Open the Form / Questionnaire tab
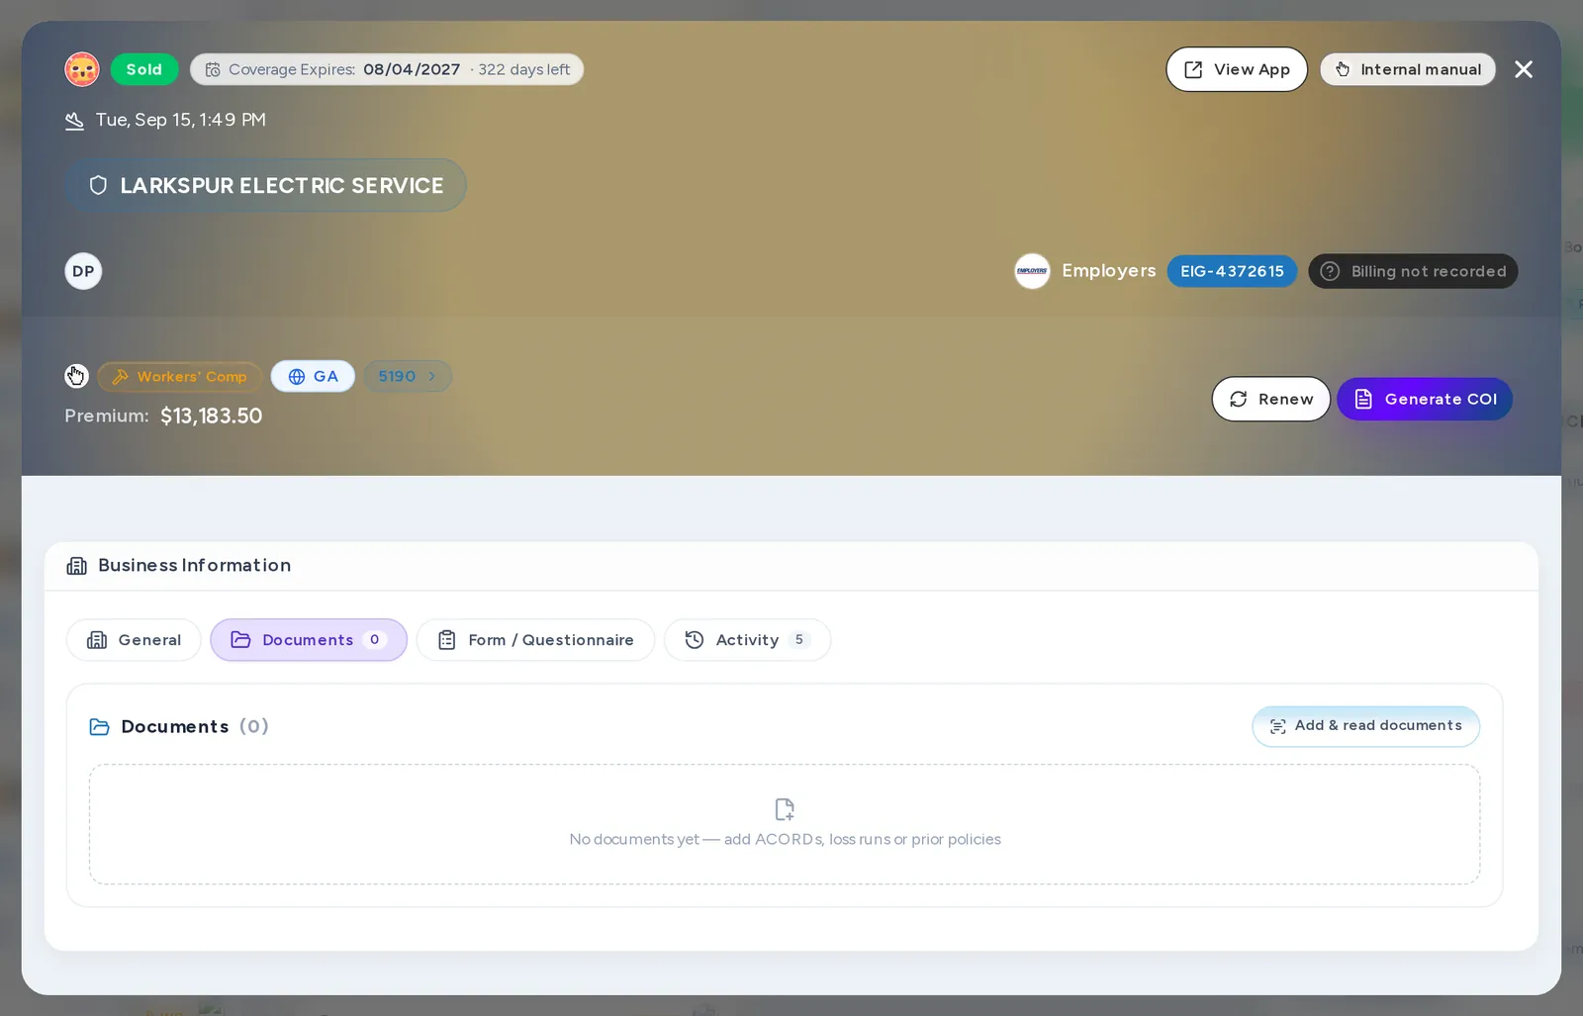Image resolution: width=1583 pixels, height=1016 pixels. click(x=535, y=640)
